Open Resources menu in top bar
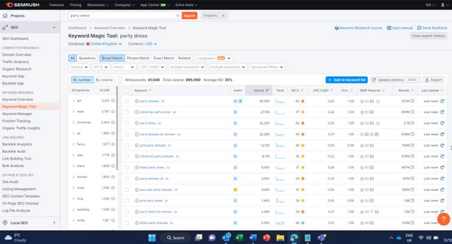Image resolution: width=452 pixels, height=244 pixels. [x=98, y=5]
